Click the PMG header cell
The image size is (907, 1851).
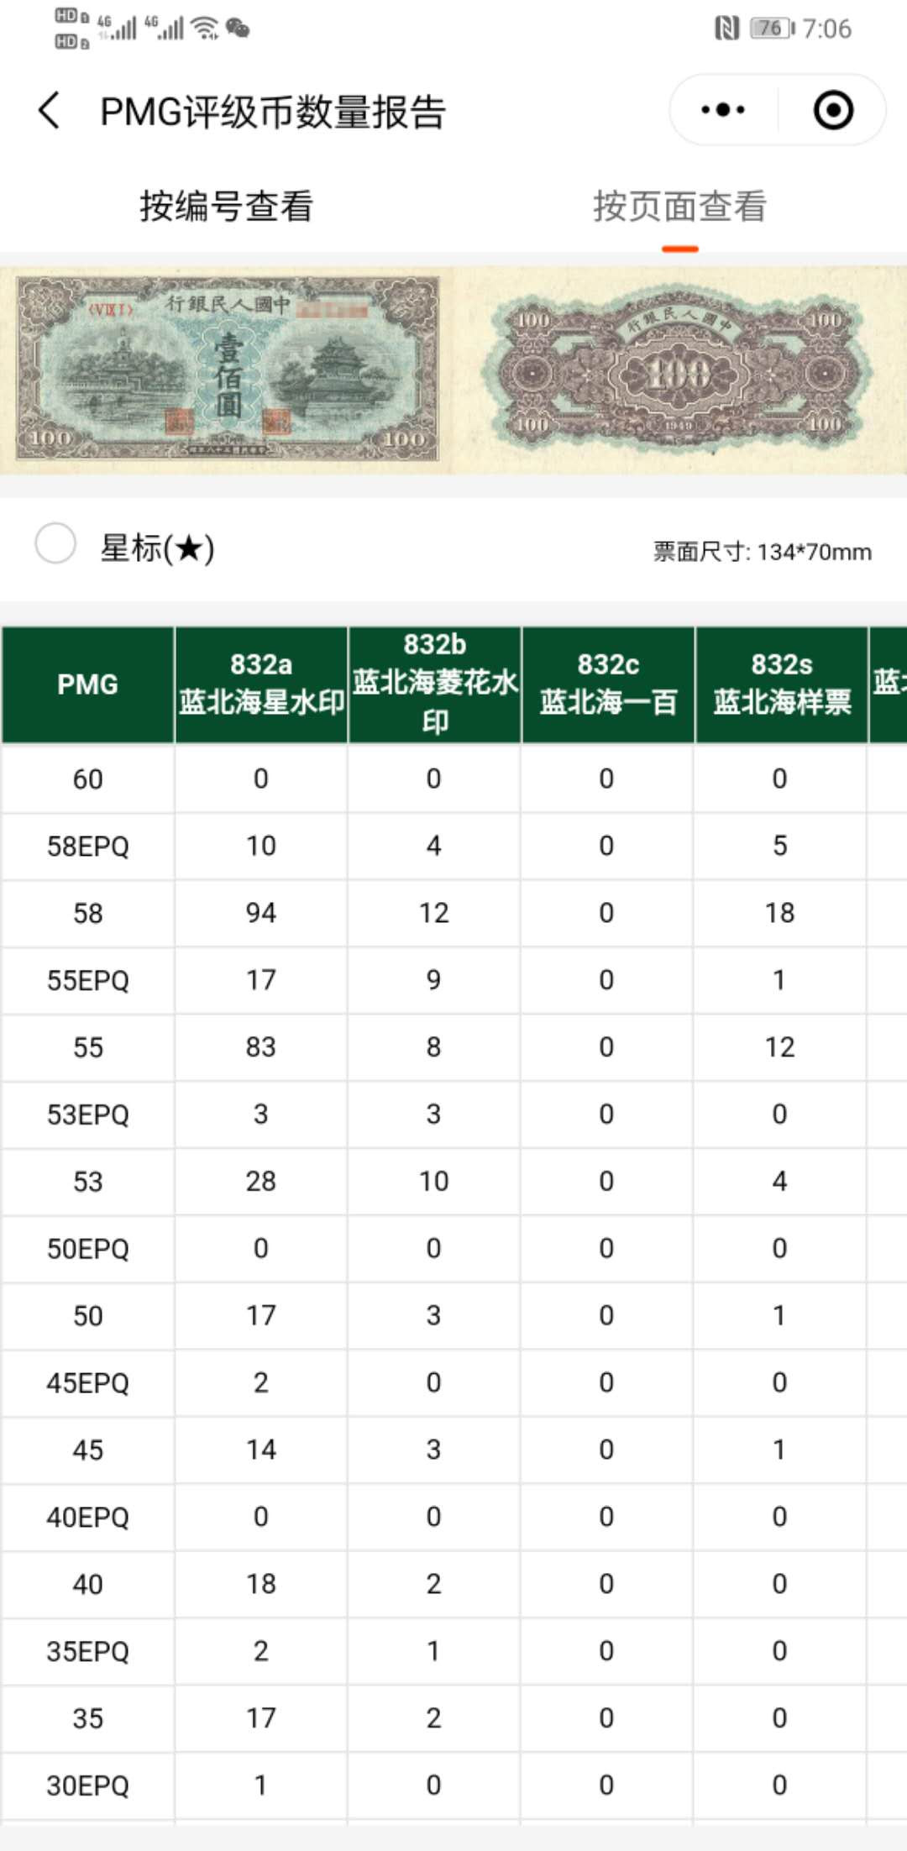[x=87, y=684]
